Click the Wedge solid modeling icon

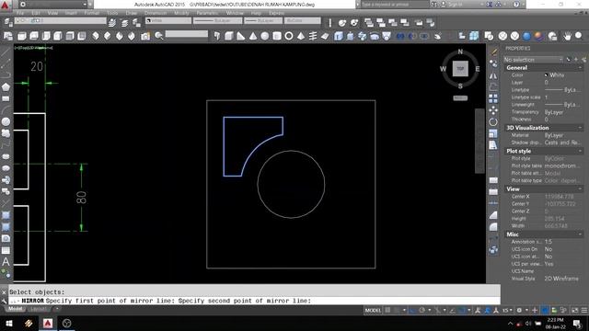(x=241, y=36)
